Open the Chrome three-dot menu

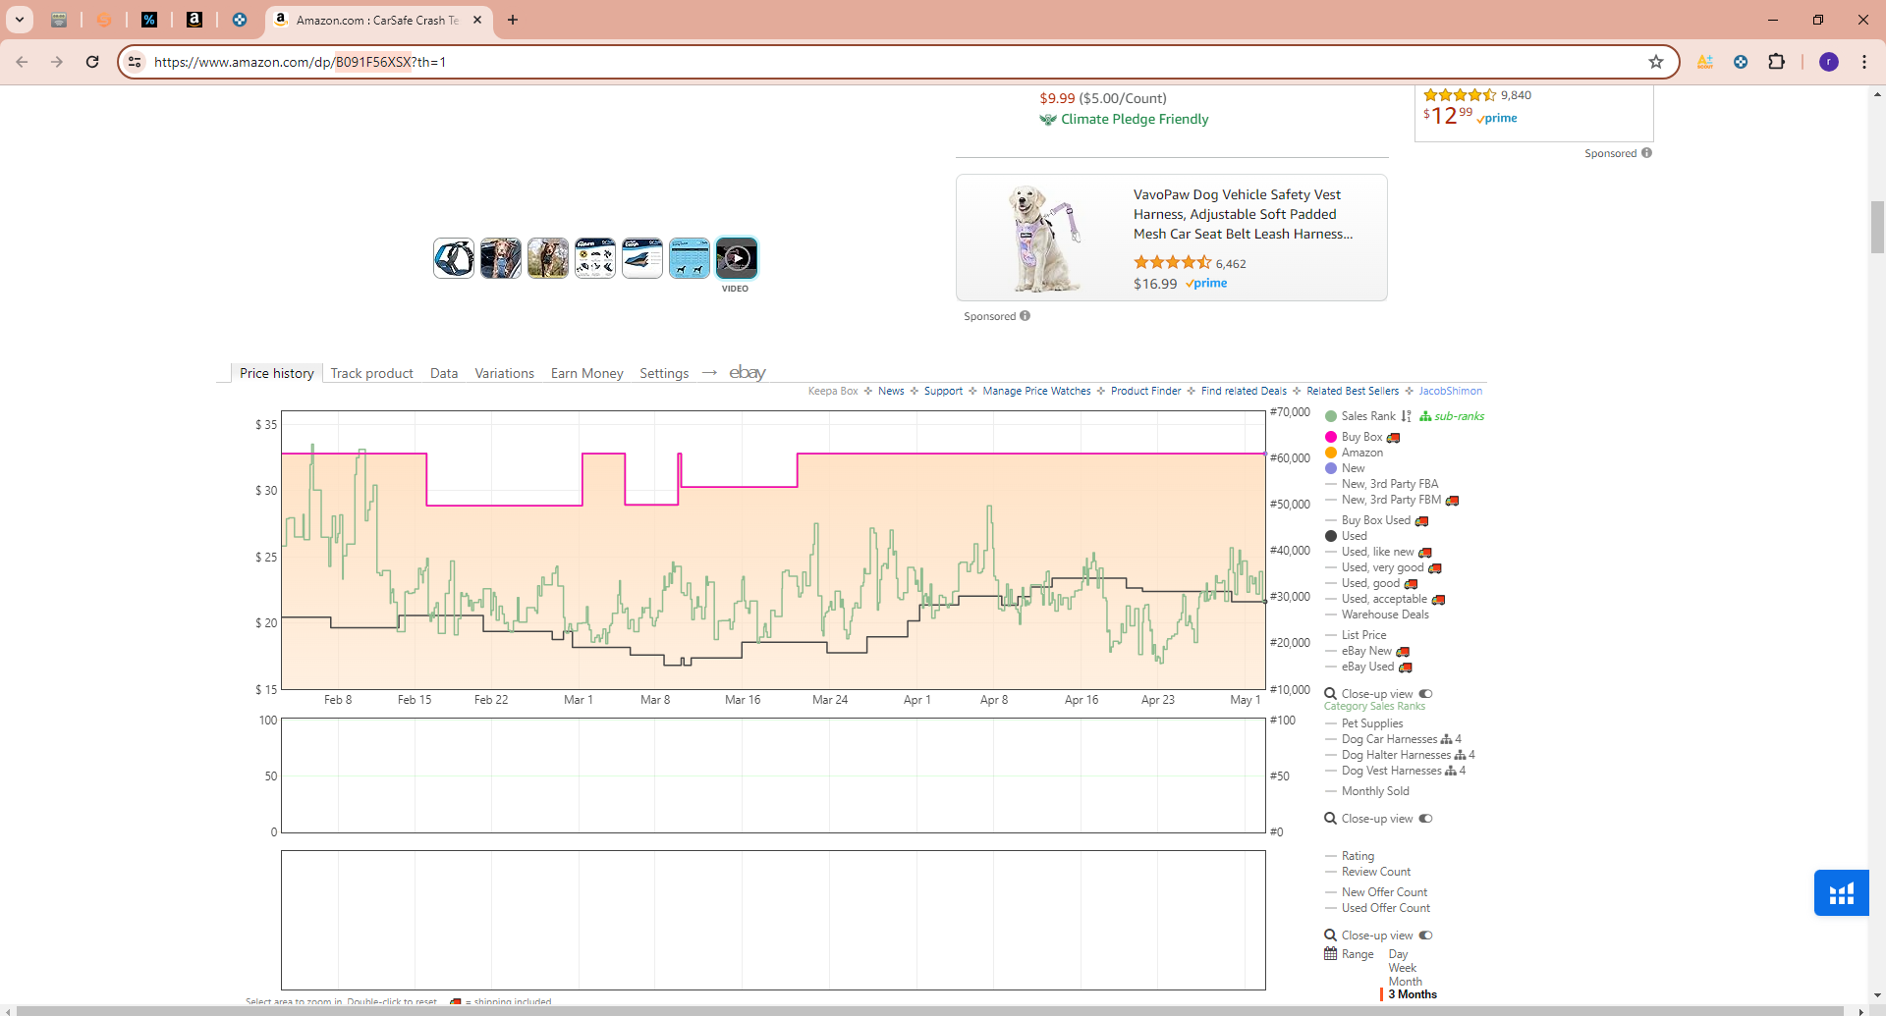(1864, 62)
